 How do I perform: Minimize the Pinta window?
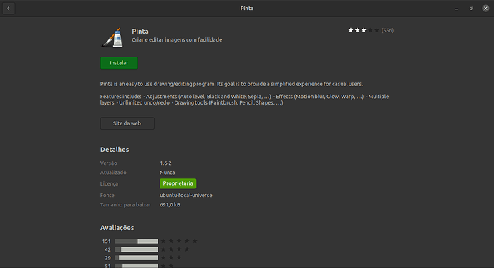point(457,9)
